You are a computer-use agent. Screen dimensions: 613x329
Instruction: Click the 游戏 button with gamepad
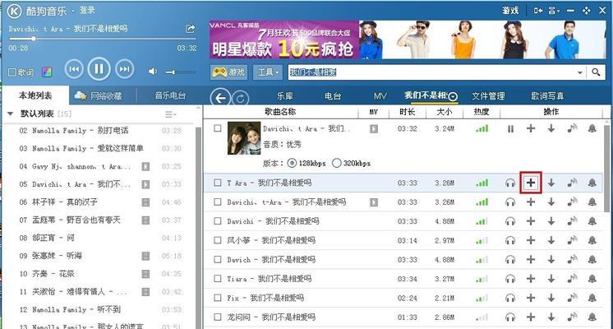coord(228,72)
